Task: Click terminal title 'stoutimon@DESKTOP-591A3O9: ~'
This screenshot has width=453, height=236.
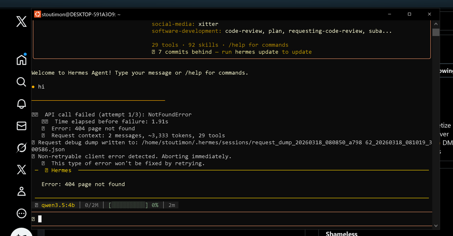Action: pos(81,14)
